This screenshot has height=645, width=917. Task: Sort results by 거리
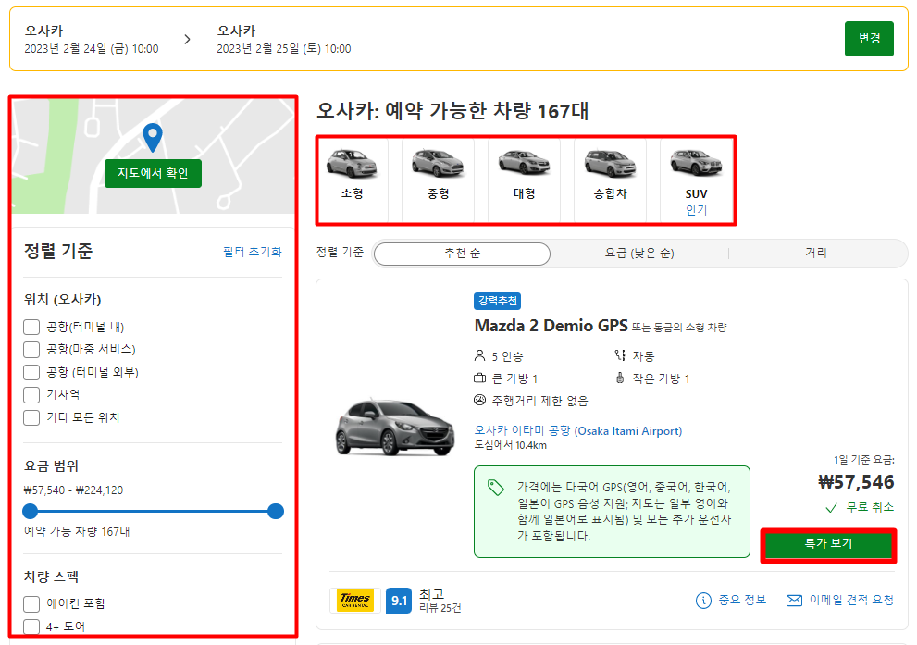pos(816,253)
